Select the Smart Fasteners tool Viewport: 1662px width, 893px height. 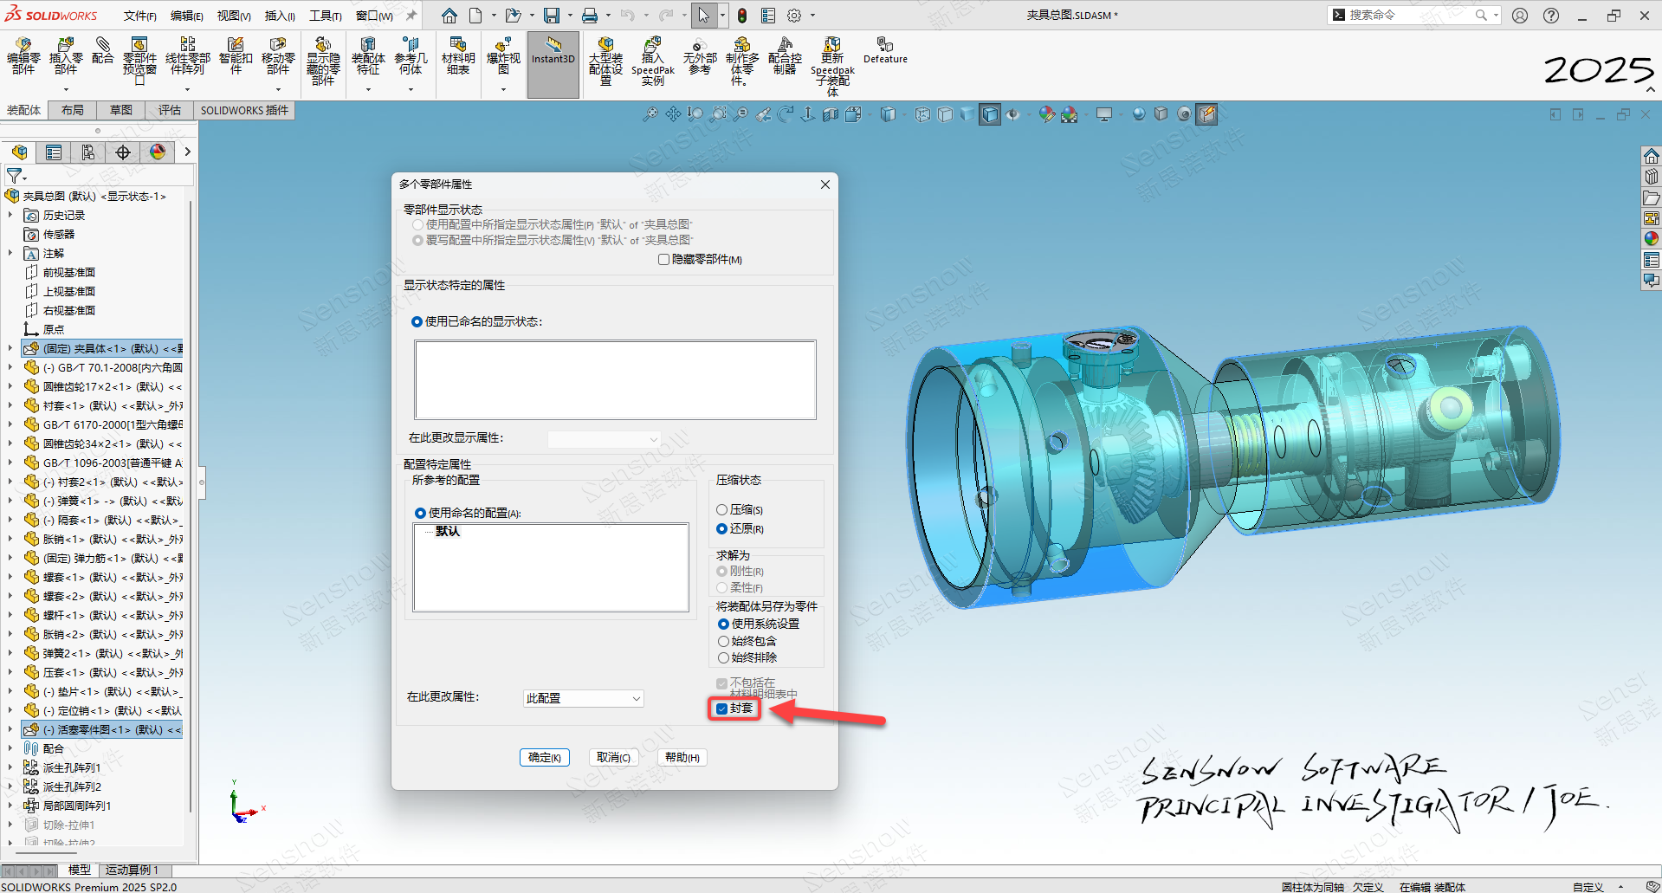coord(236,55)
